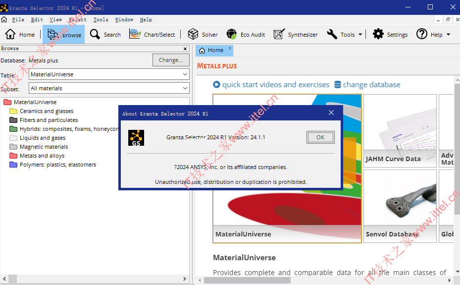Minimize the inner document window
This screenshot has width=460, height=285.
point(438,20)
